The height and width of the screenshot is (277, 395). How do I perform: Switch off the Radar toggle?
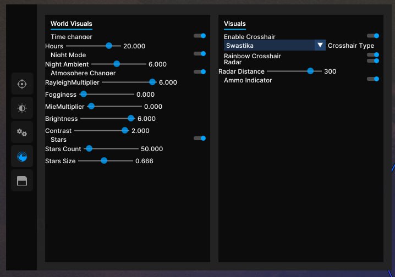pos(373,61)
